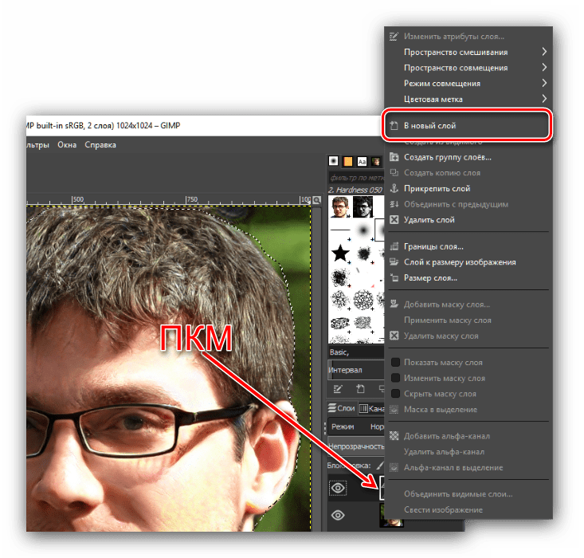Adjust the 'Непрозрачность' opacity slider
The image size is (584, 558).
356,446
